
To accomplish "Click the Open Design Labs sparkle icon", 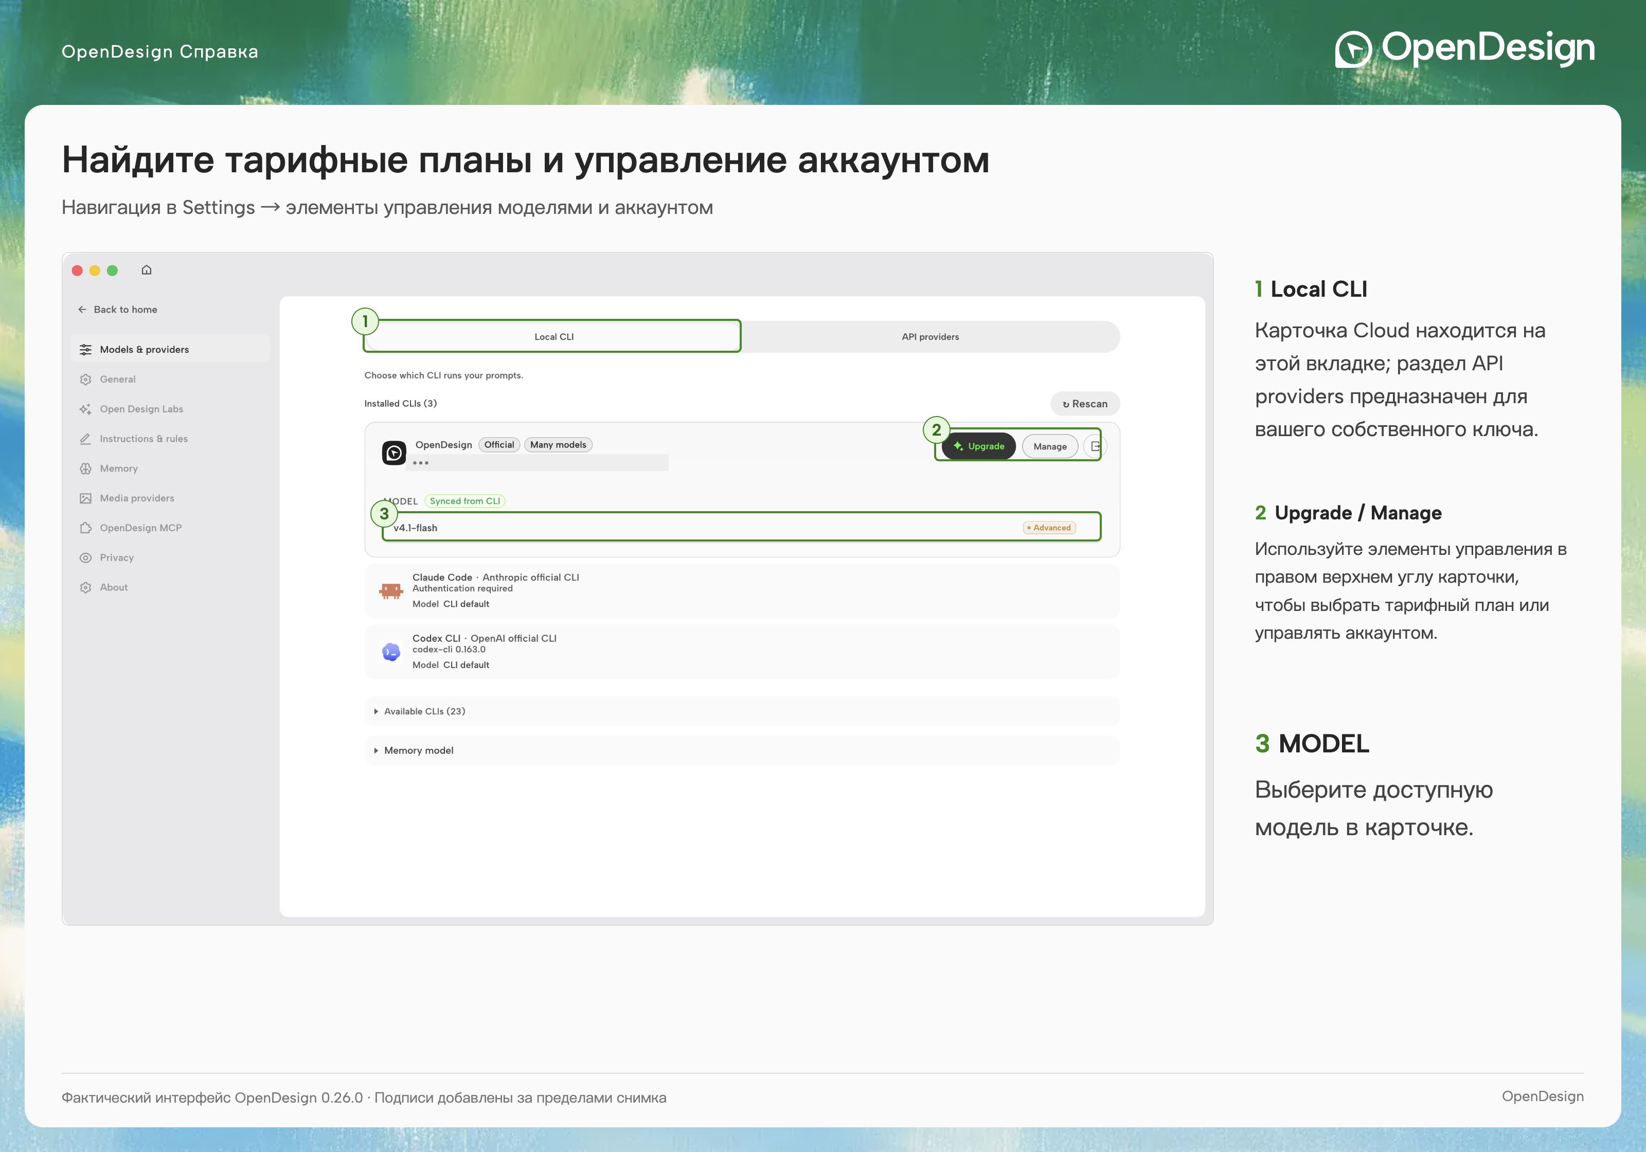I will 85,409.
